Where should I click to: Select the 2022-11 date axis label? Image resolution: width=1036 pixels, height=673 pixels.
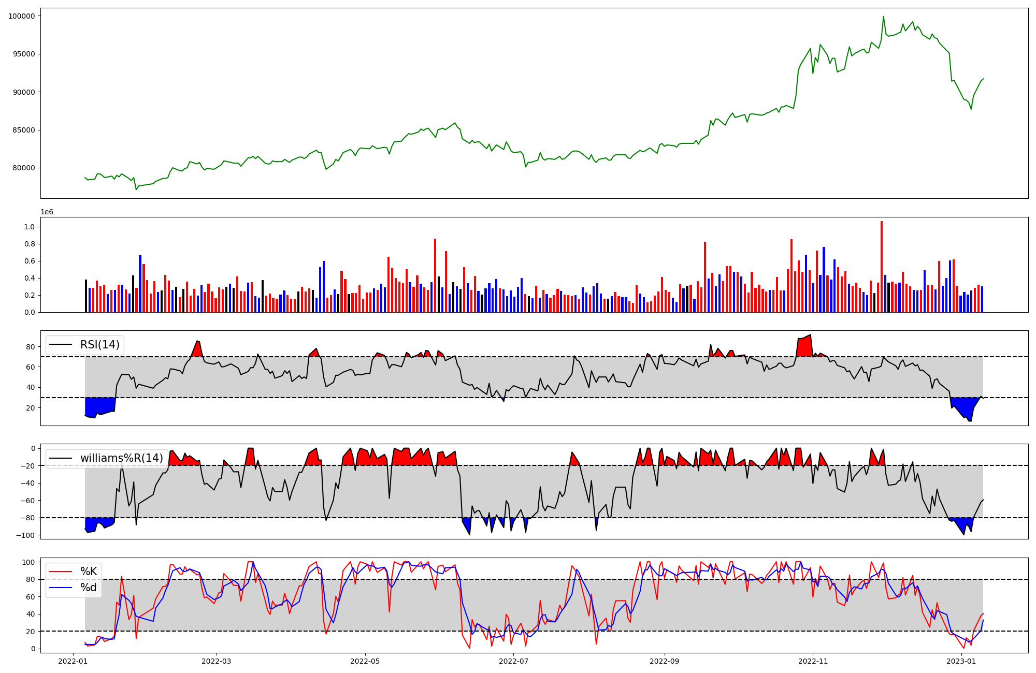(813, 661)
